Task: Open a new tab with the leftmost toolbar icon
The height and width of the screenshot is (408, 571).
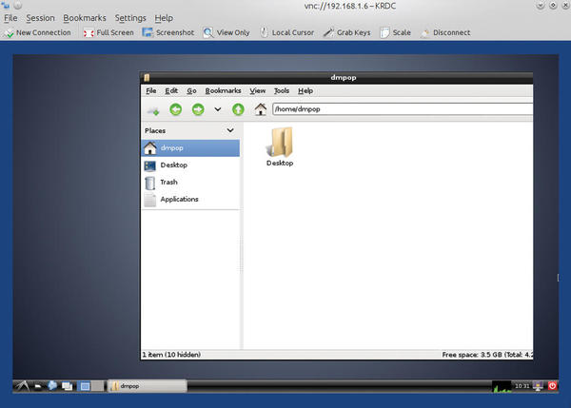Action: (x=152, y=108)
